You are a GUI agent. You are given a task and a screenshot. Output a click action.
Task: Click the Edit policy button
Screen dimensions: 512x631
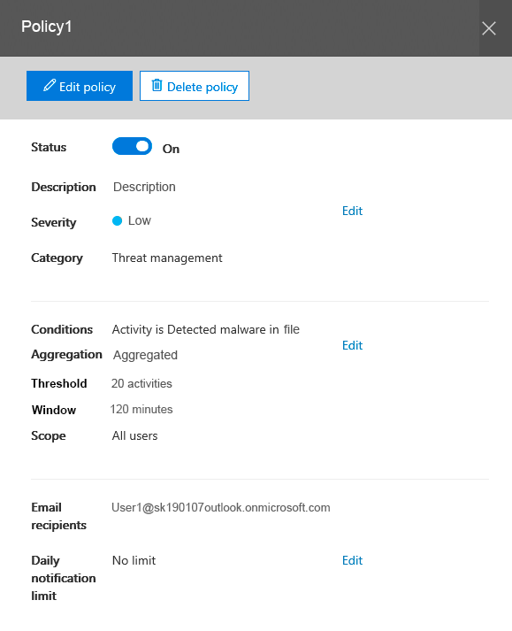coord(80,86)
